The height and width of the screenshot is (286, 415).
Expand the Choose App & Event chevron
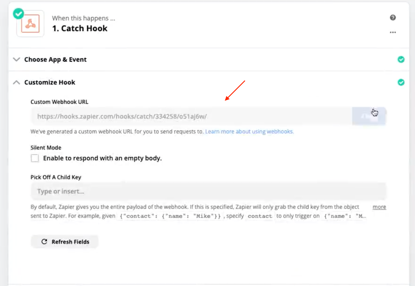[x=16, y=60]
